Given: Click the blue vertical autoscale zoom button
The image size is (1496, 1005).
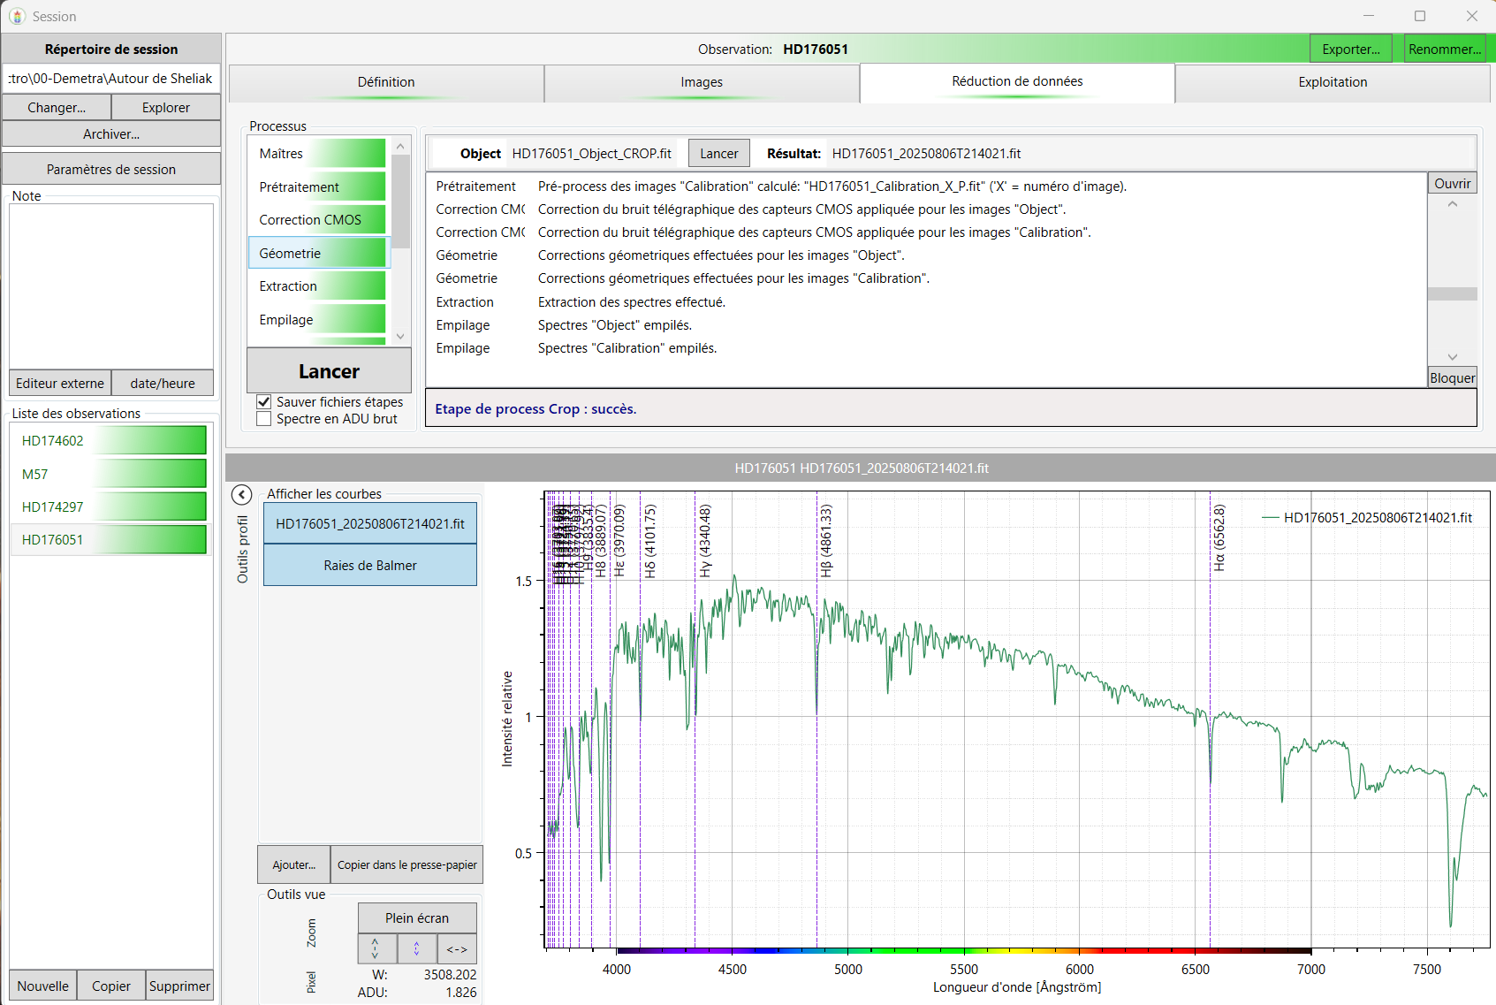Looking at the screenshot, I should click(416, 948).
